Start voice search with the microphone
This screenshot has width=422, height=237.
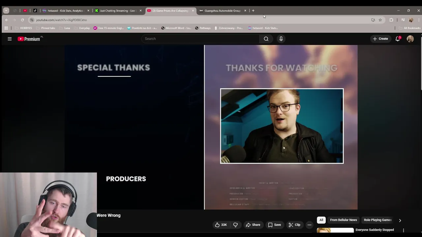[x=281, y=39]
